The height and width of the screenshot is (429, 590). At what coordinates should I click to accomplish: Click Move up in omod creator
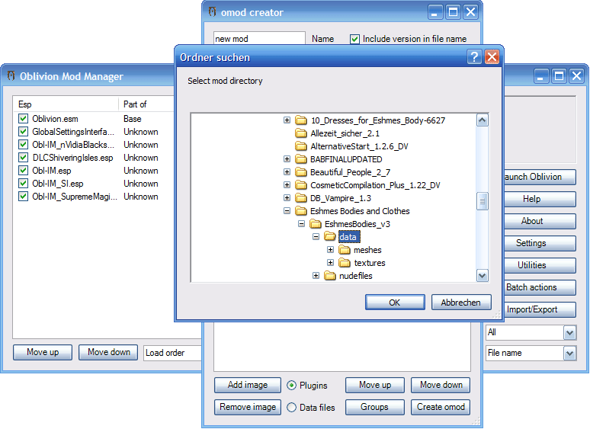375,385
